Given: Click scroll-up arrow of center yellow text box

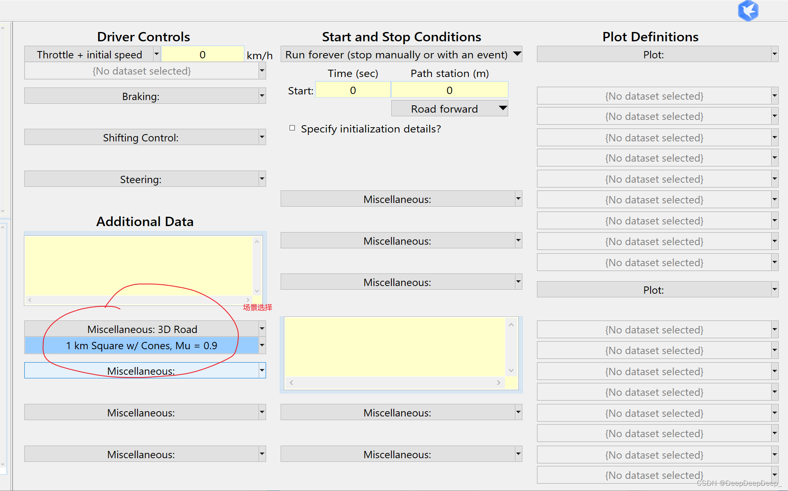Looking at the screenshot, I should pos(511,324).
